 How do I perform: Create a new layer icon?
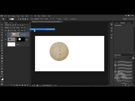click(x=25, y=85)
